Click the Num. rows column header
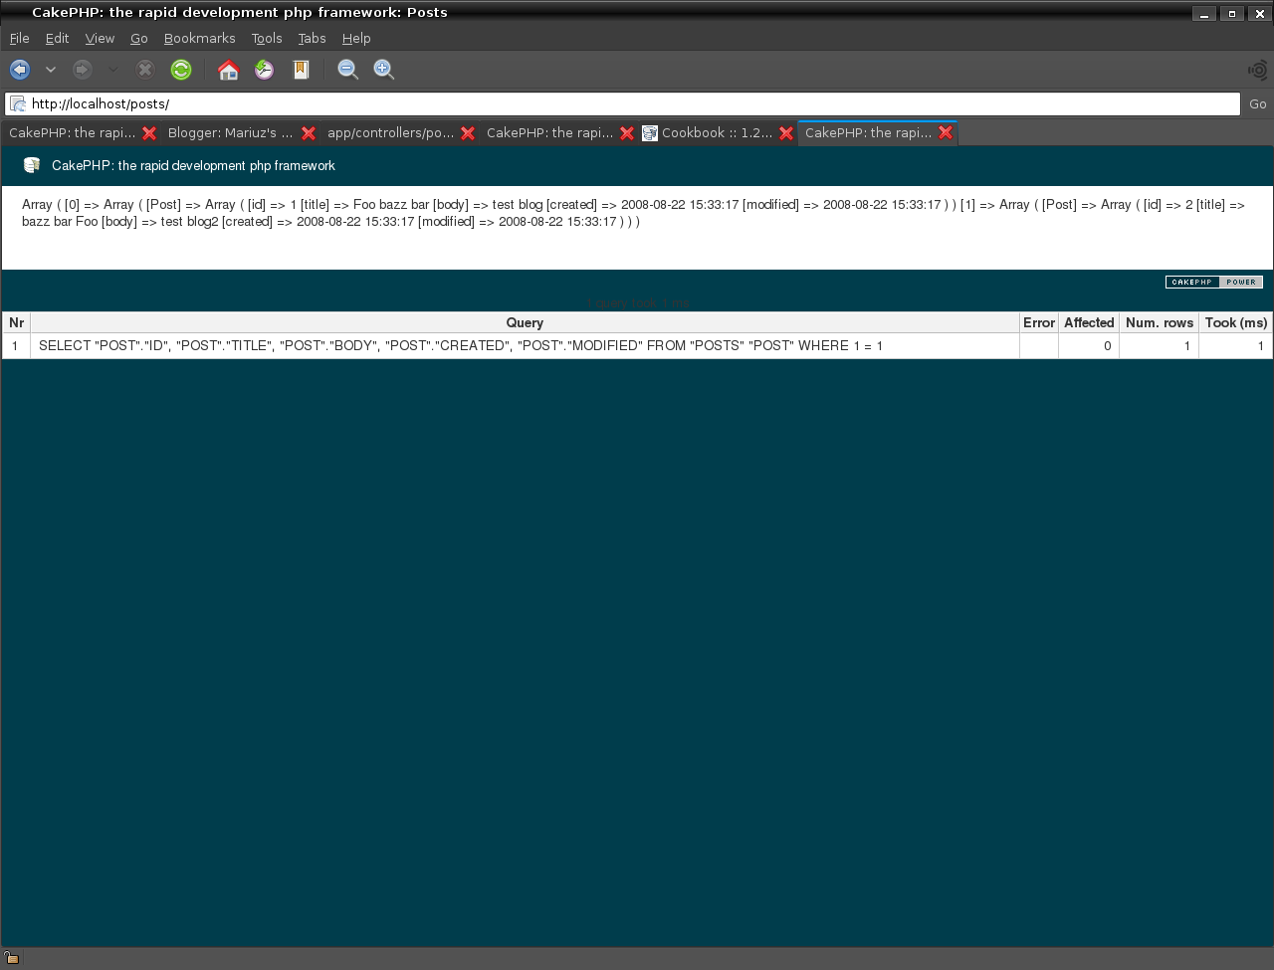1274x970 pixels. point(1160,322)
